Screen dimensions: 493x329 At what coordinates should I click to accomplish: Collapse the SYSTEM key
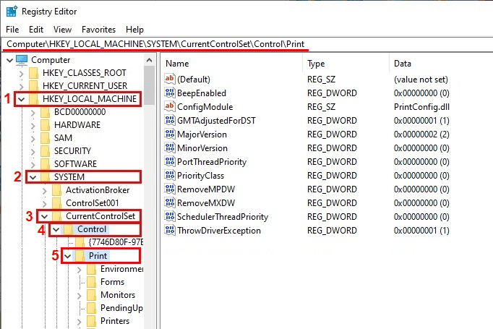33,177
